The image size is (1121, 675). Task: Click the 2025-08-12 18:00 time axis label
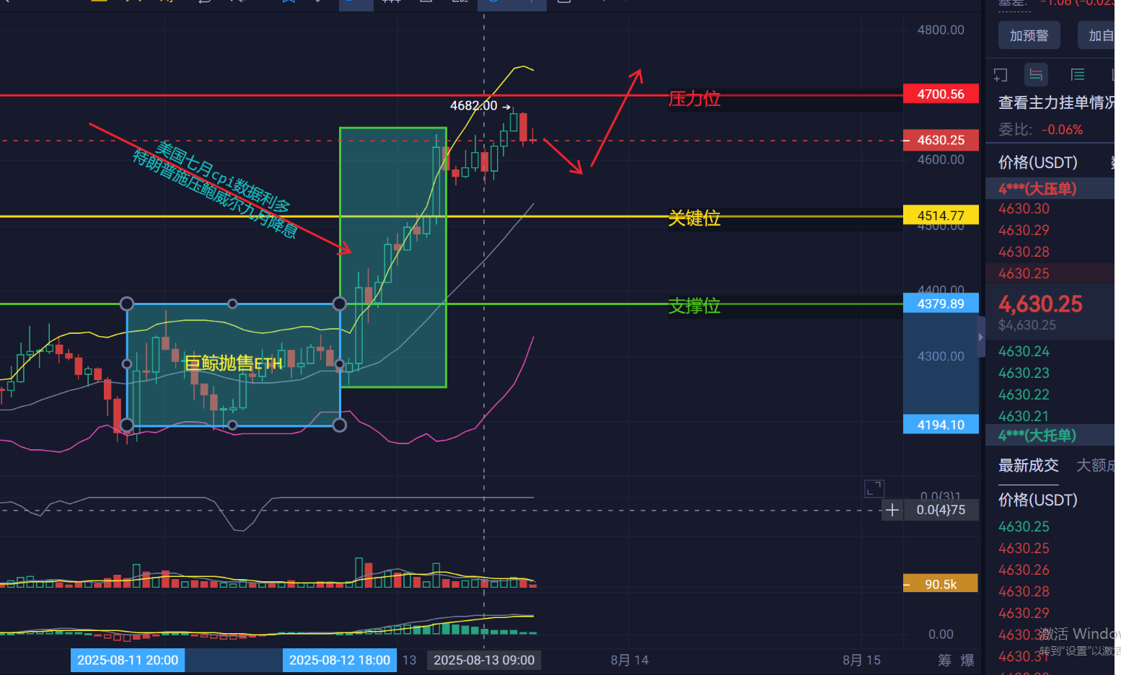click(x=340, y=660)
